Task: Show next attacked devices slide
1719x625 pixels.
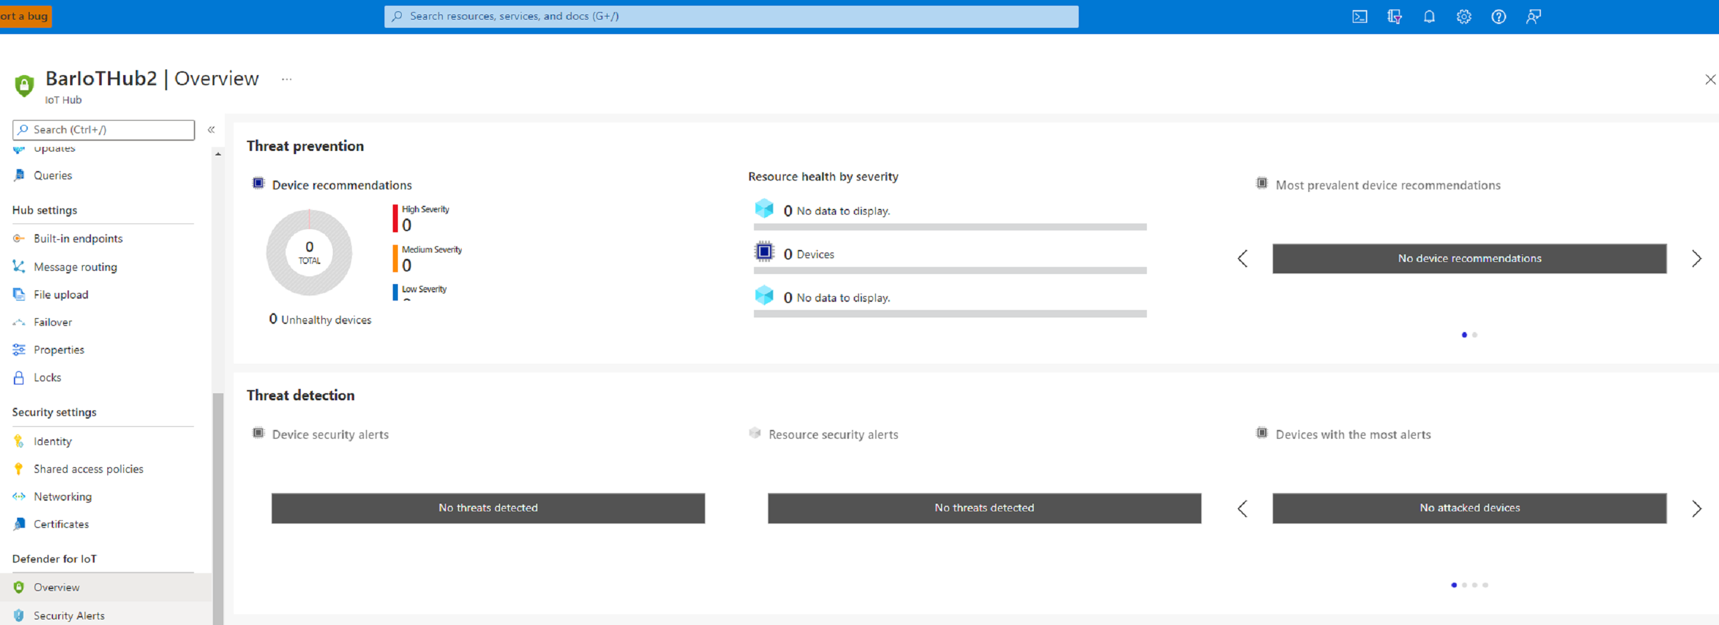Action: pos(1696,509)
